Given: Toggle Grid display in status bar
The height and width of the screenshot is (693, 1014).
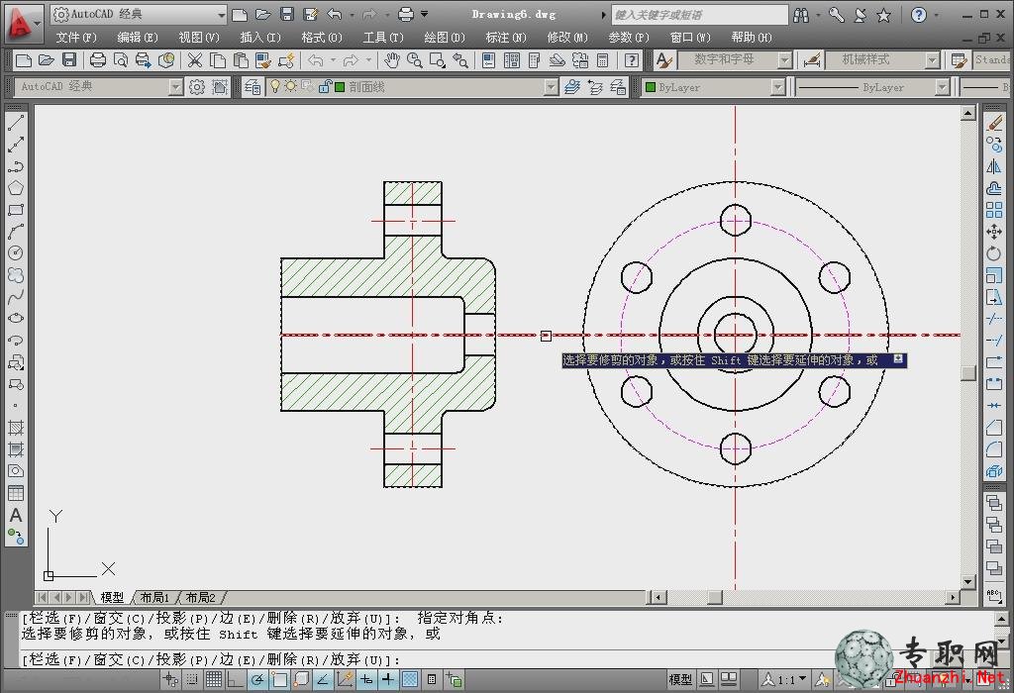Looking at the screenshot, I should [214, 679].
